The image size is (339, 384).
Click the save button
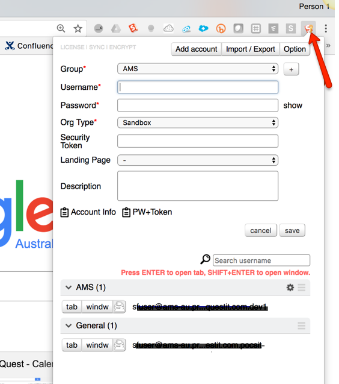[x=292, y=230]
